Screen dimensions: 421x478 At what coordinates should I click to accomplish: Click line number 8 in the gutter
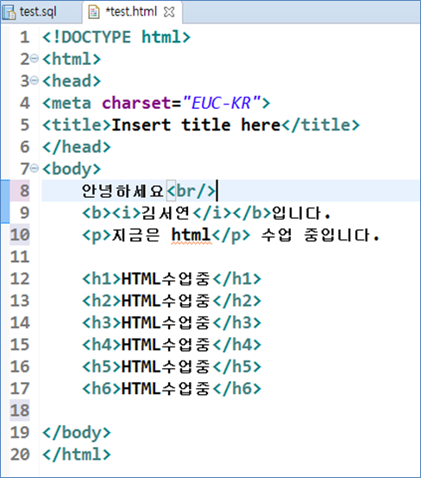tap(24, 191)
